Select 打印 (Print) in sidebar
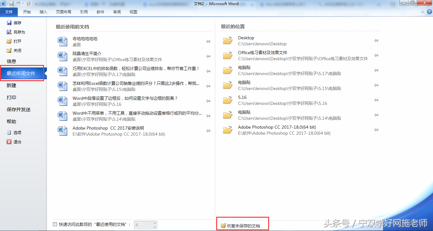The image size is (433, 231). (x=11, y=97)
